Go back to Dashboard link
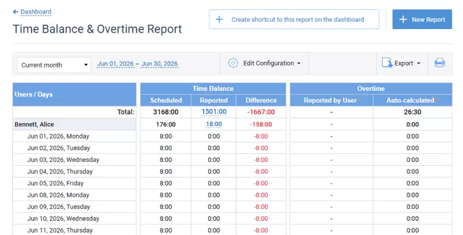The height and width of the screenshot is (235, 463). click(36, 12)
